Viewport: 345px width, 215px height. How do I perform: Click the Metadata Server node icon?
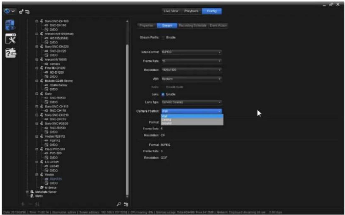pyautogui.click(x=32, y=192)
